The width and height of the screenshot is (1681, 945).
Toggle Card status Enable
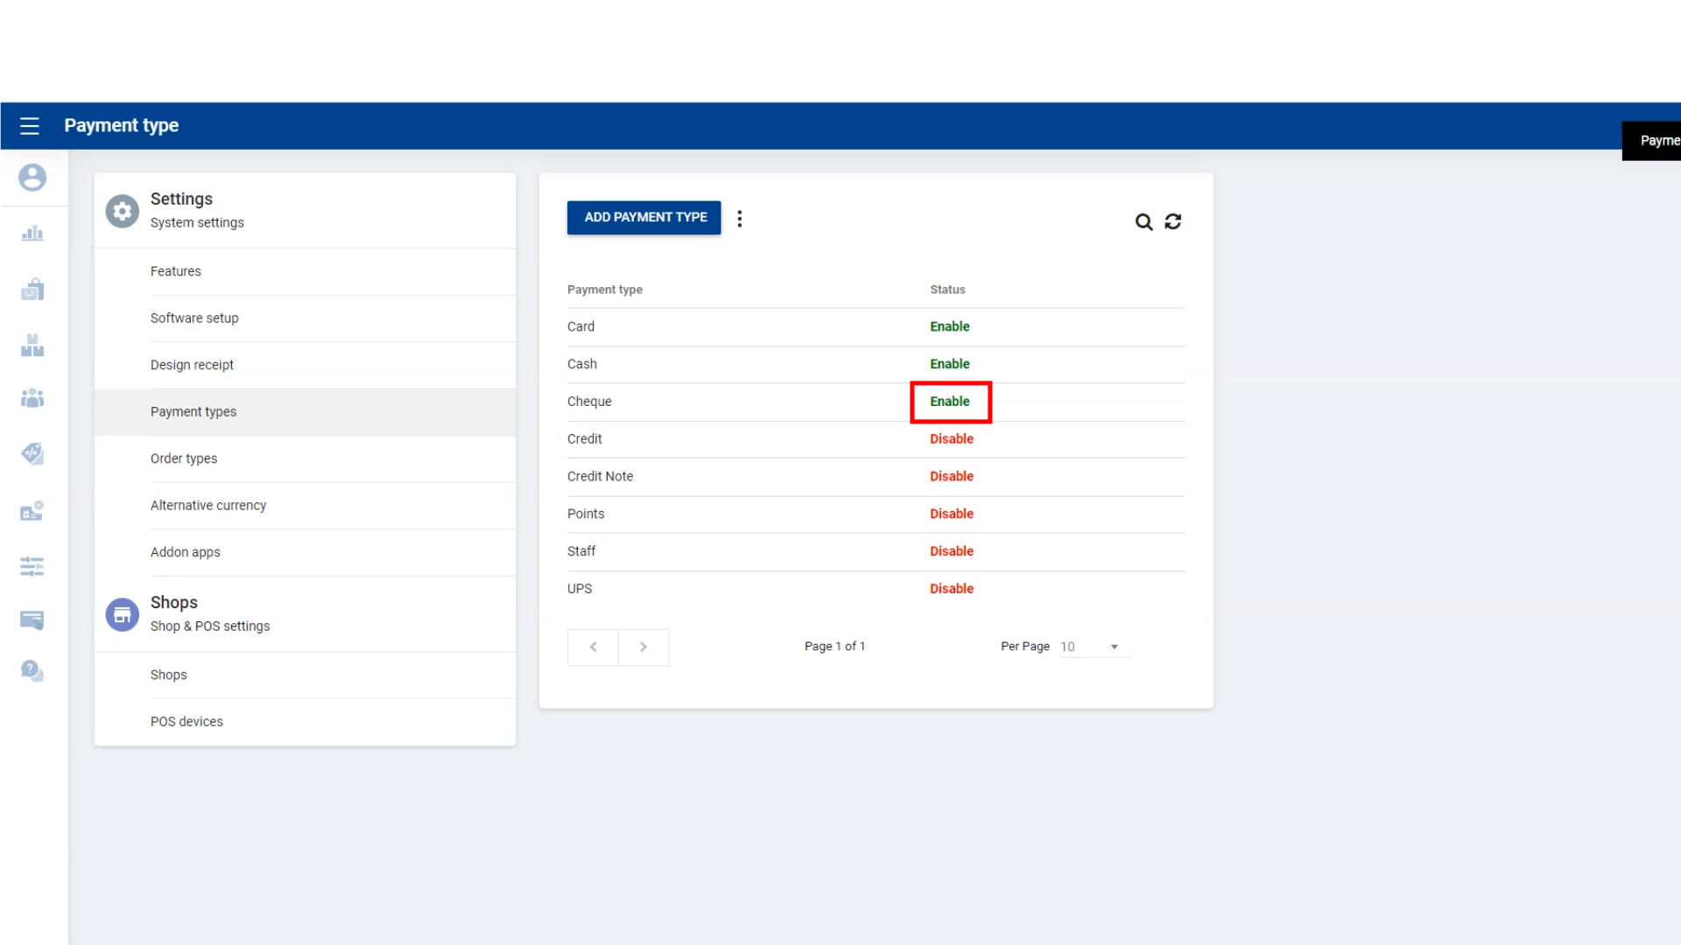click(950, 326)
